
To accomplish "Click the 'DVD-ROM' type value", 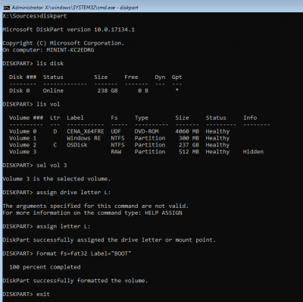I will pyautogui.click(x=146, y=131).
